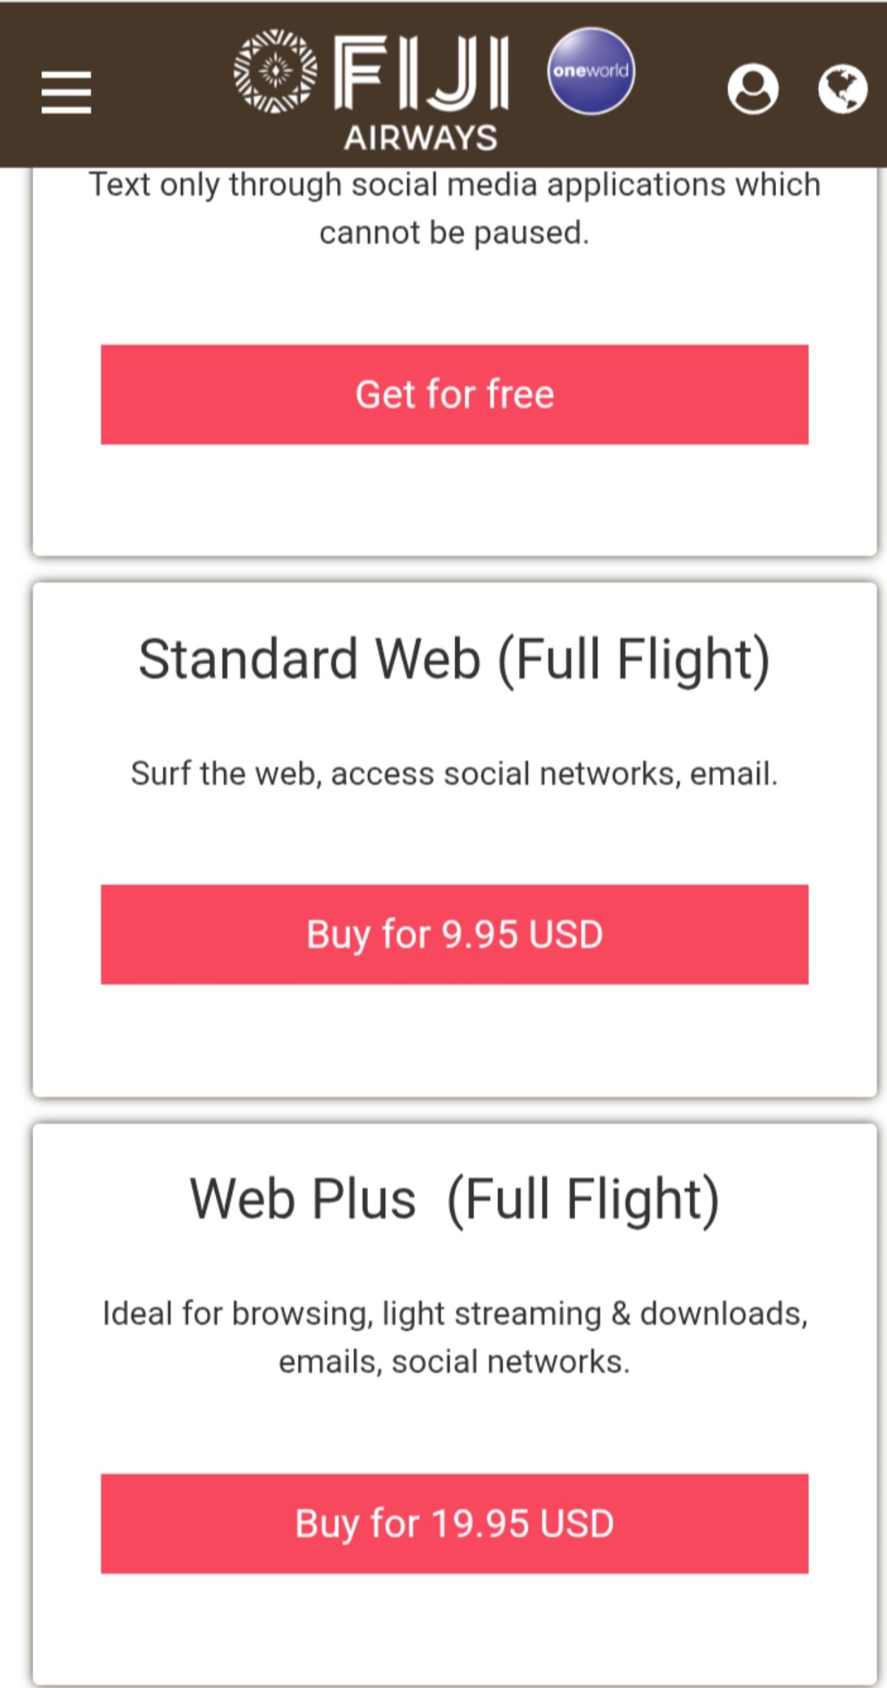Image resolution: width=887 pixels, height=1688 pixels.
Task: Click the FIJI wordmark in header
Action: 421,72
